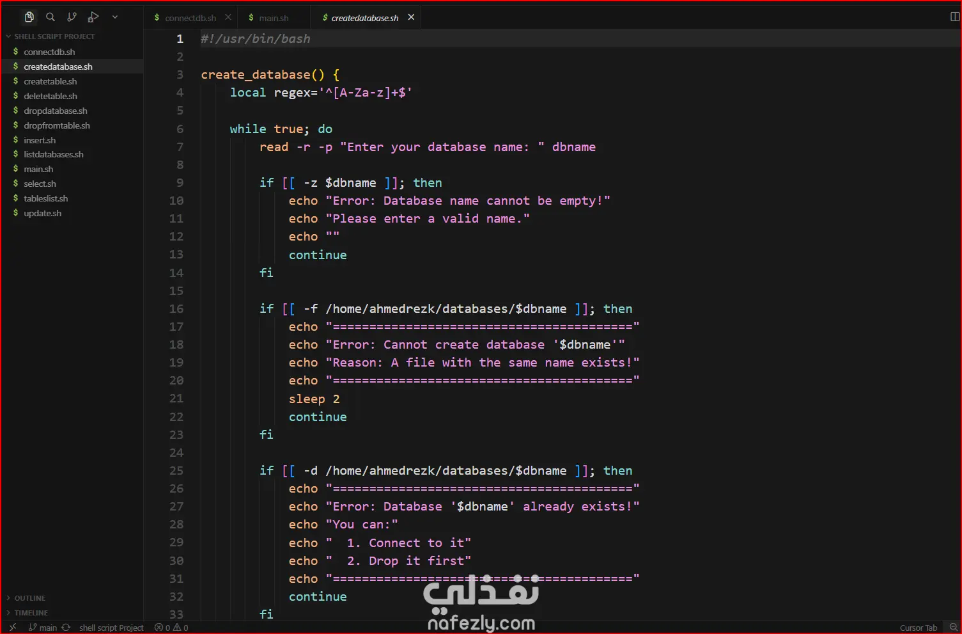This screenshot has width=962, height=634.
Task: Click 'Please enter a valid name.' line
Action: [x=409, y=219]
